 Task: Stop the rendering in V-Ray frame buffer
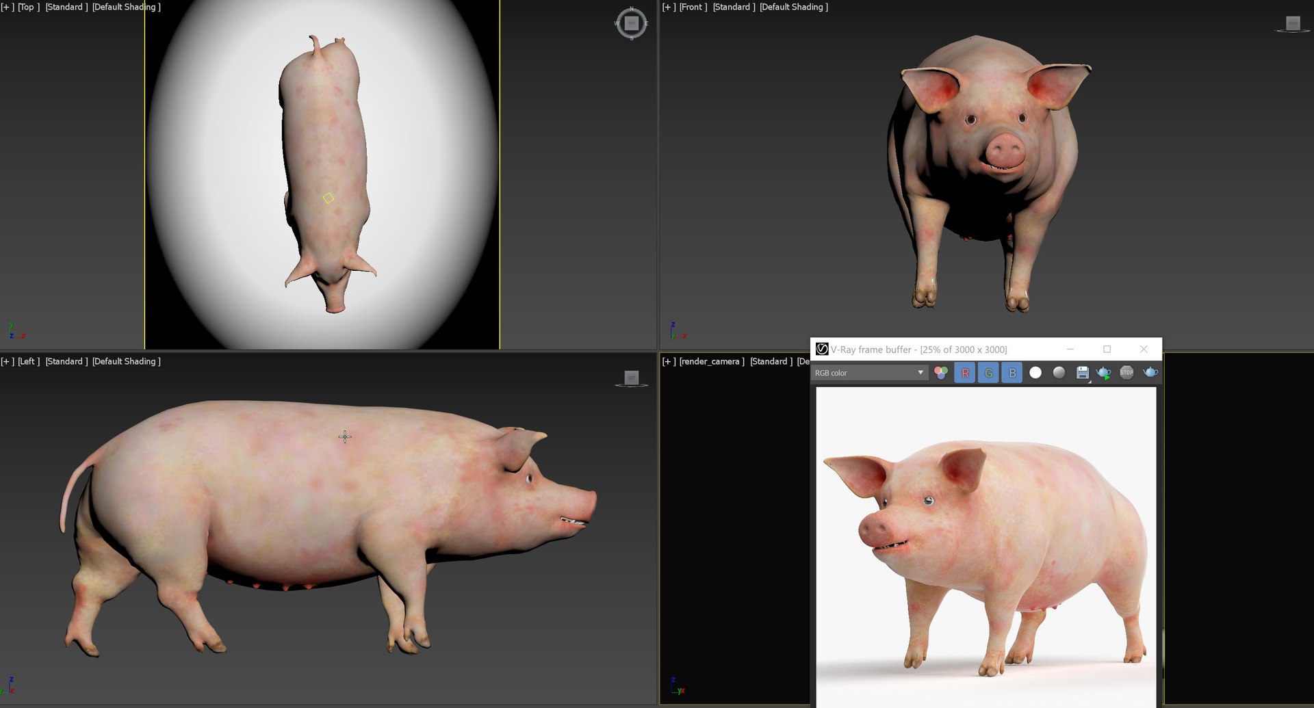pos(1126,373)
